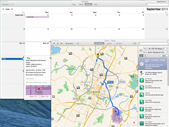Swap start and end with the reverse icon

point(141,50)
